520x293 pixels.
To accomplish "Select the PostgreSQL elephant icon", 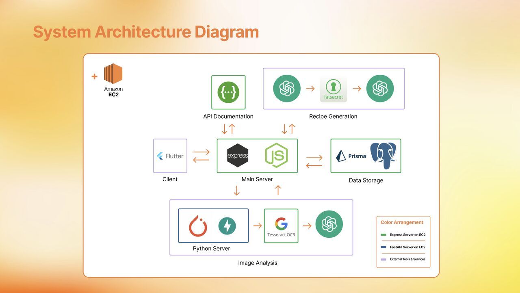I will [383, 155].
